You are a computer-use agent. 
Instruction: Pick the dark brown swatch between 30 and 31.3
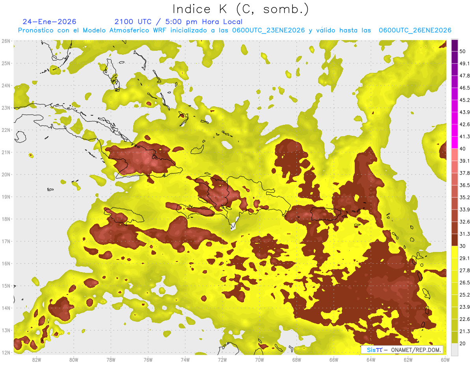click(x=455, y=240)
